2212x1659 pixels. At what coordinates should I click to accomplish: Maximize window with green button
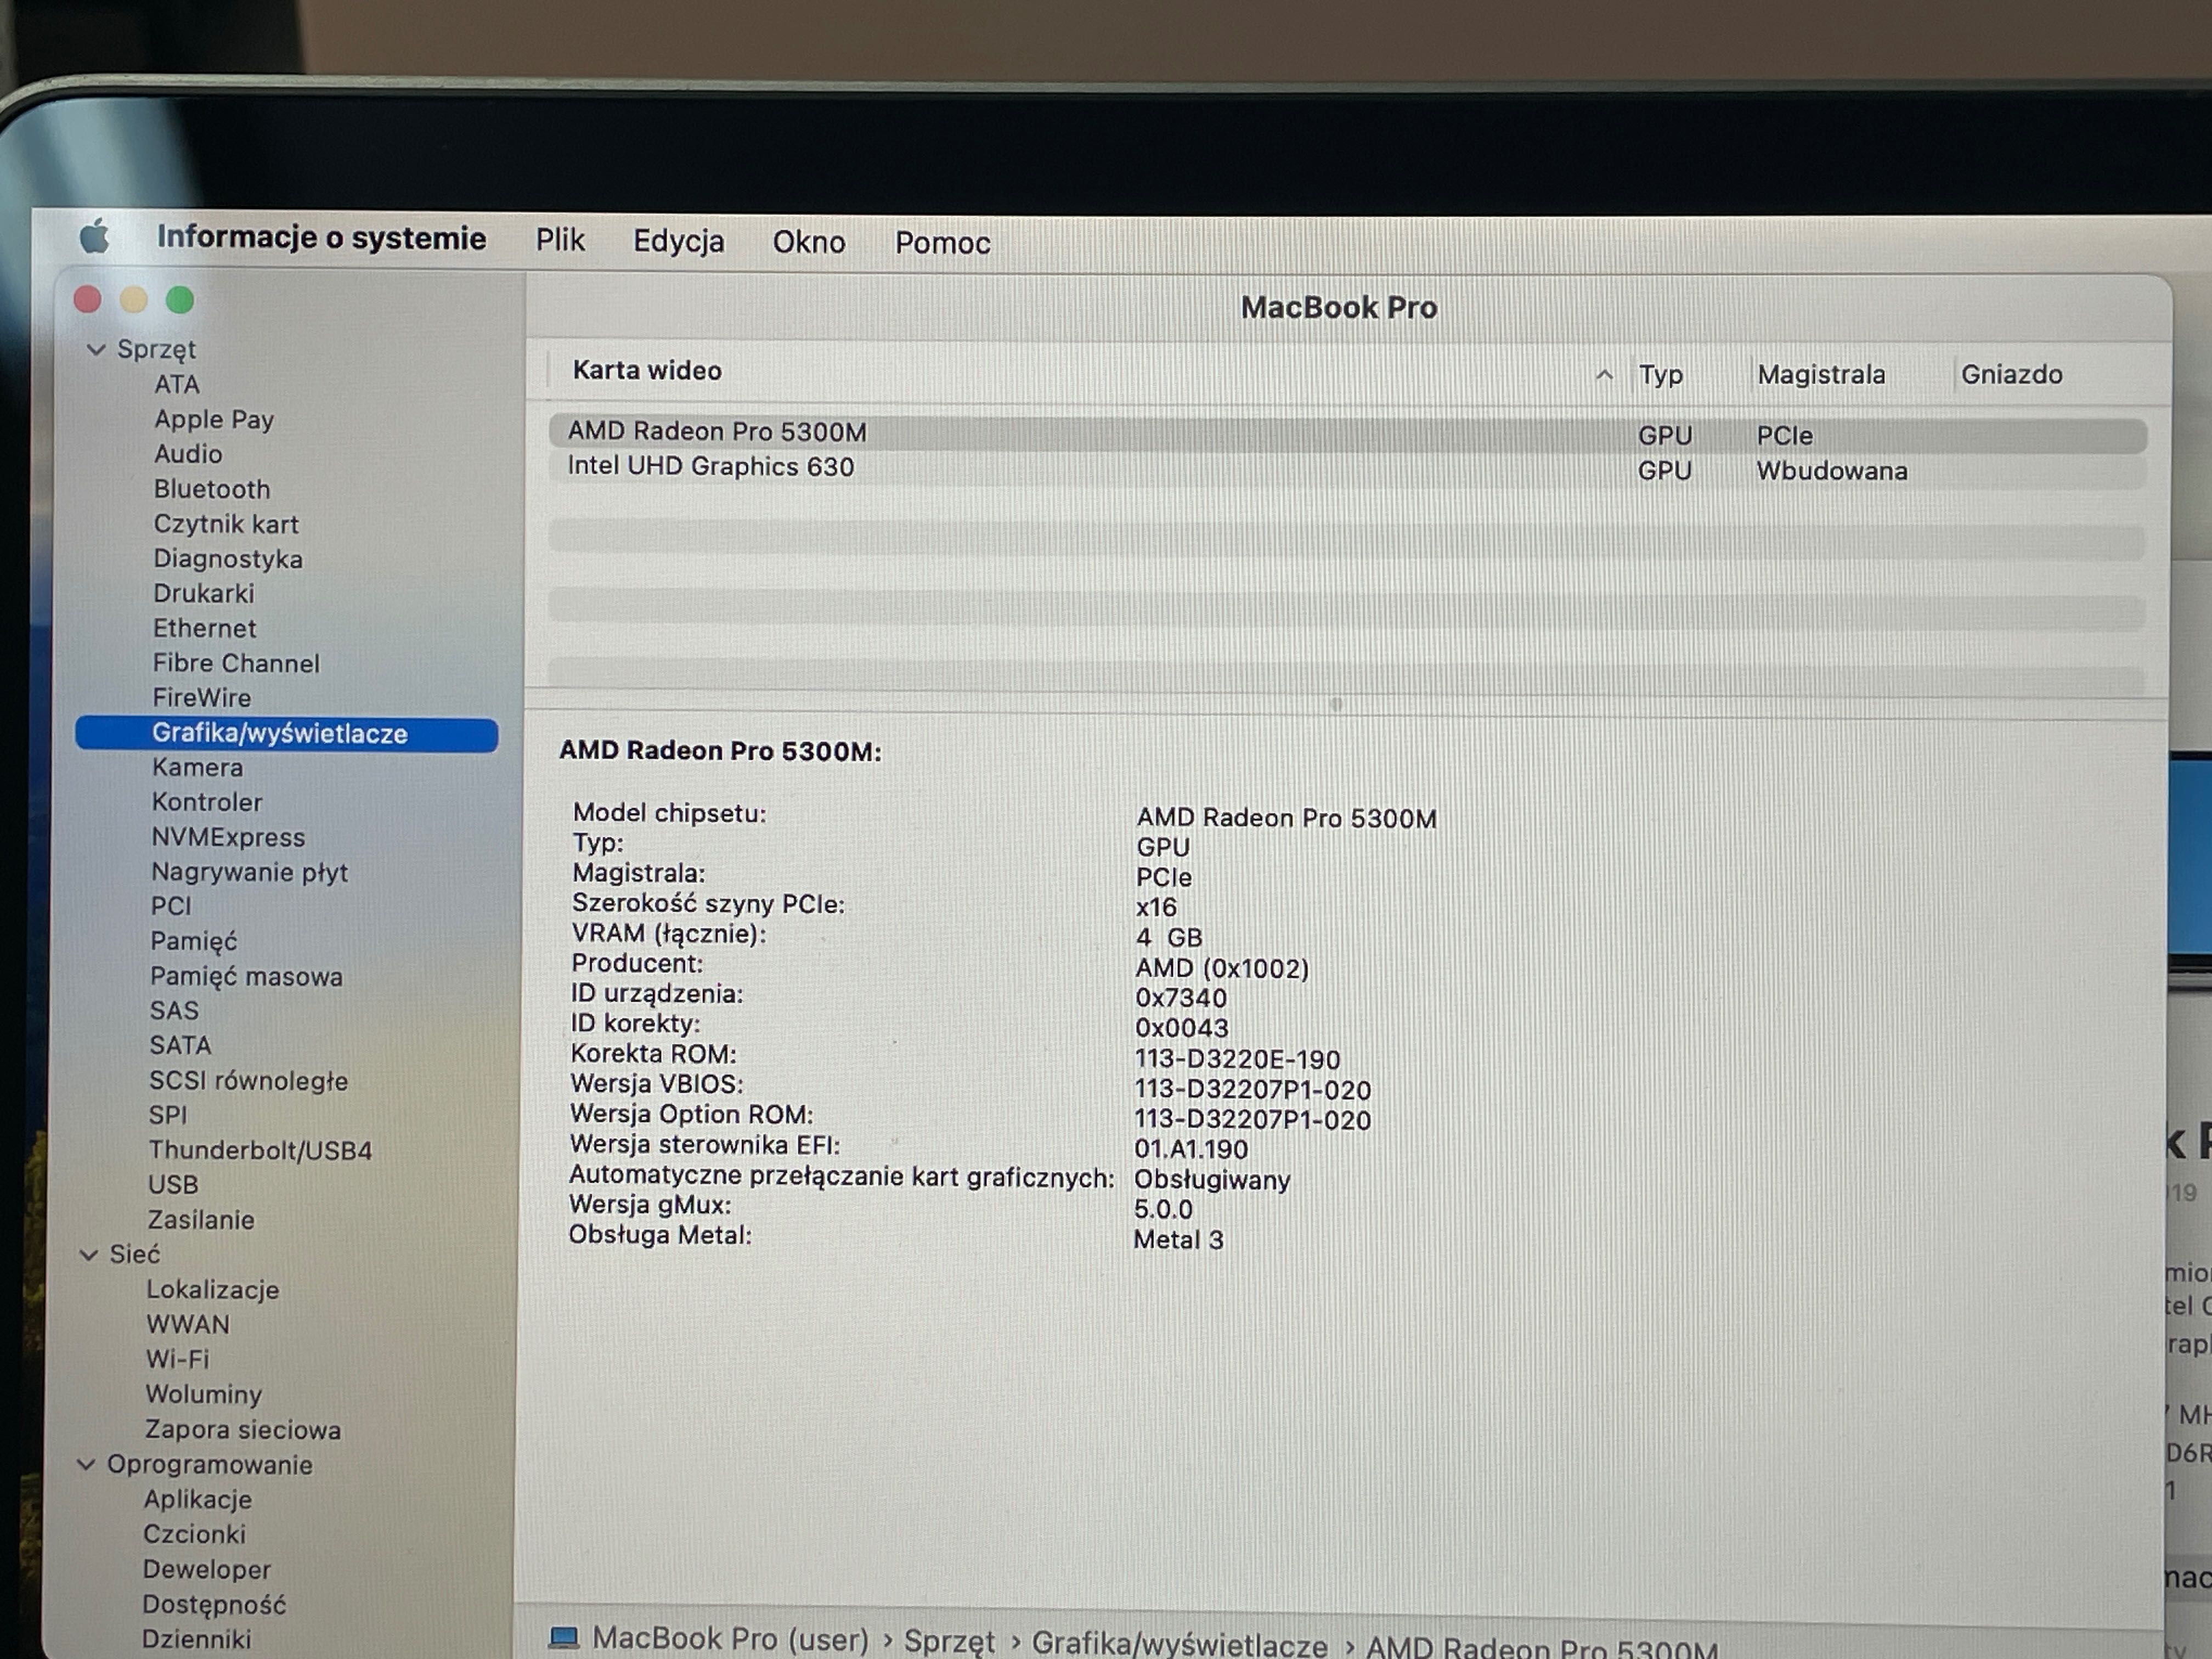(180, 300)
